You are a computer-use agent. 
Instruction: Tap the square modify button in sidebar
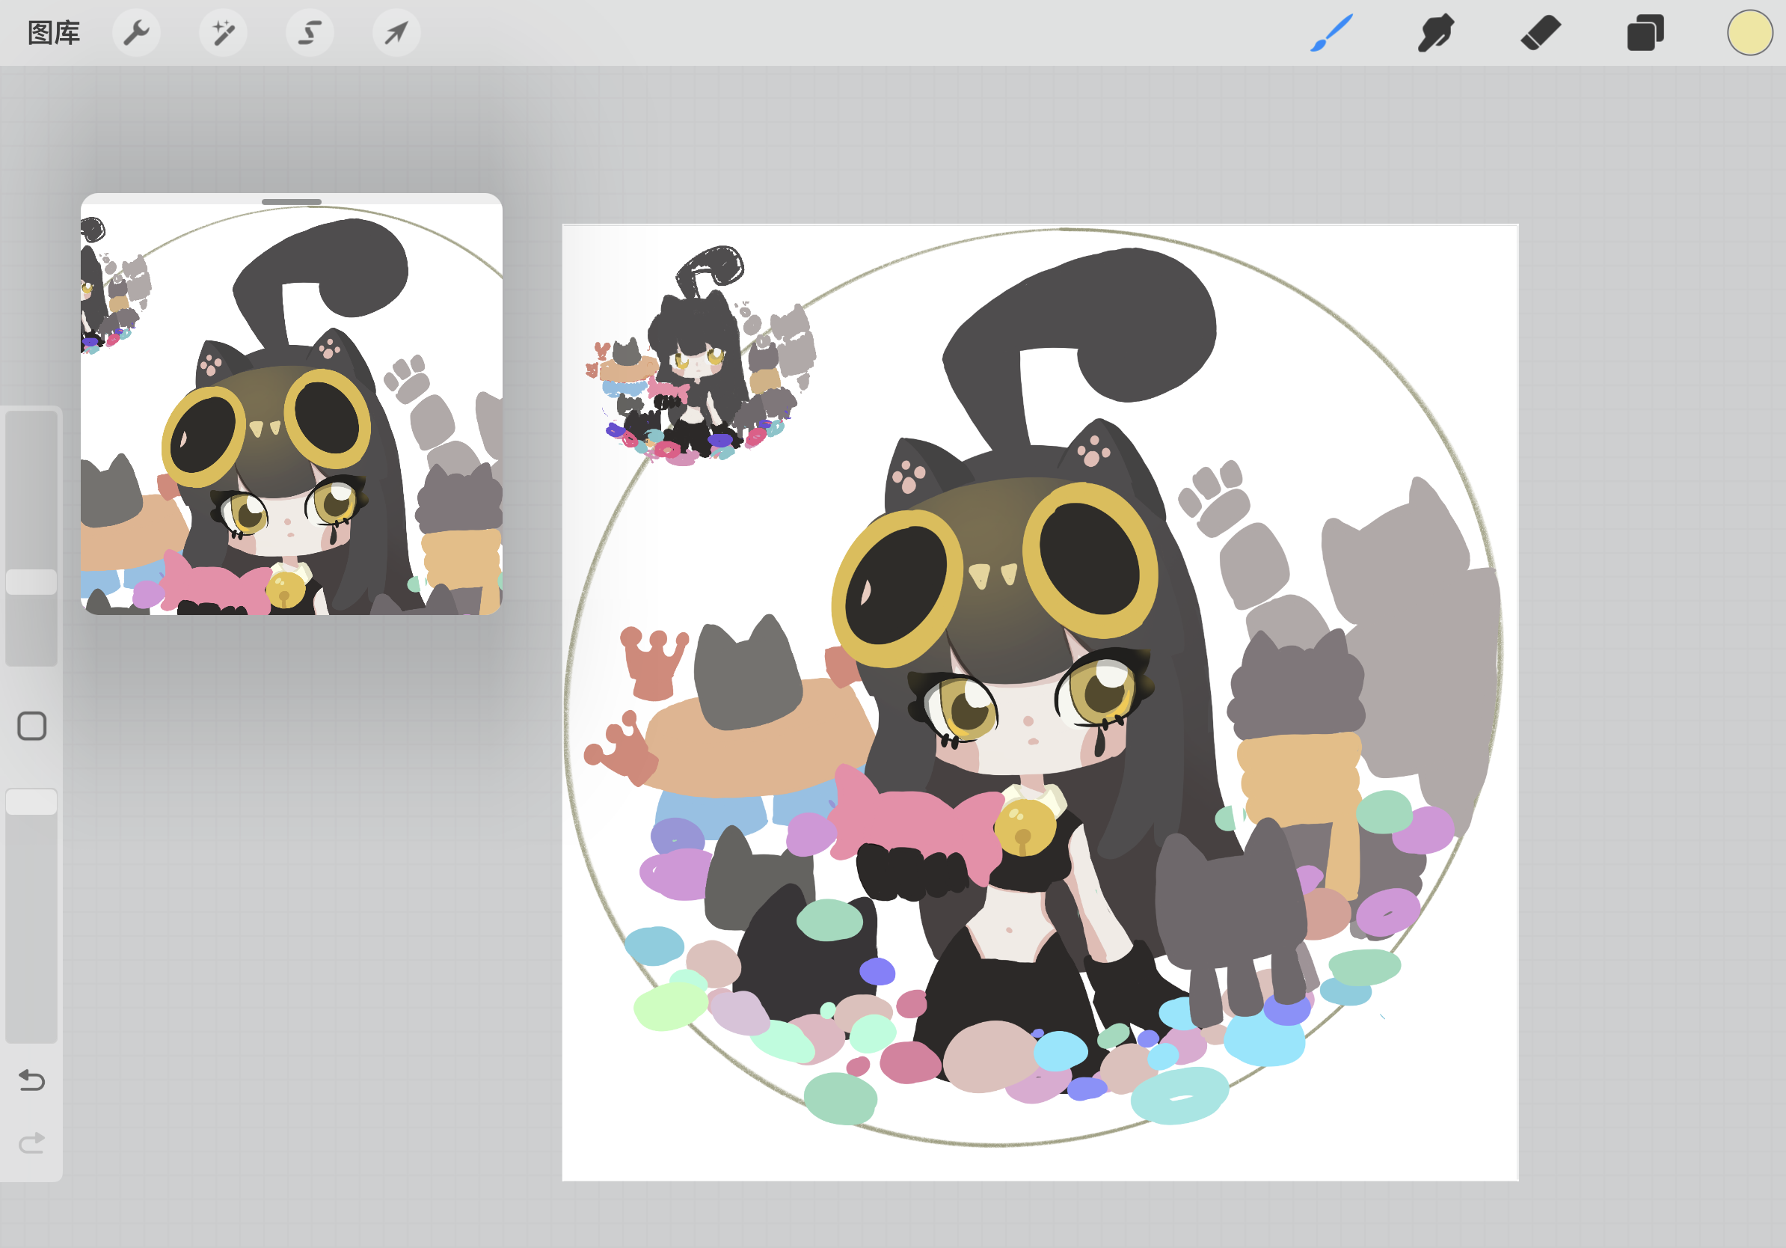point(32,726)
